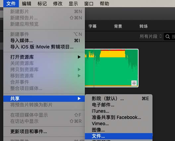Choose 导入媒体... from the menu
The height and width of the screenshot is (141, 175).
(44, 41)
